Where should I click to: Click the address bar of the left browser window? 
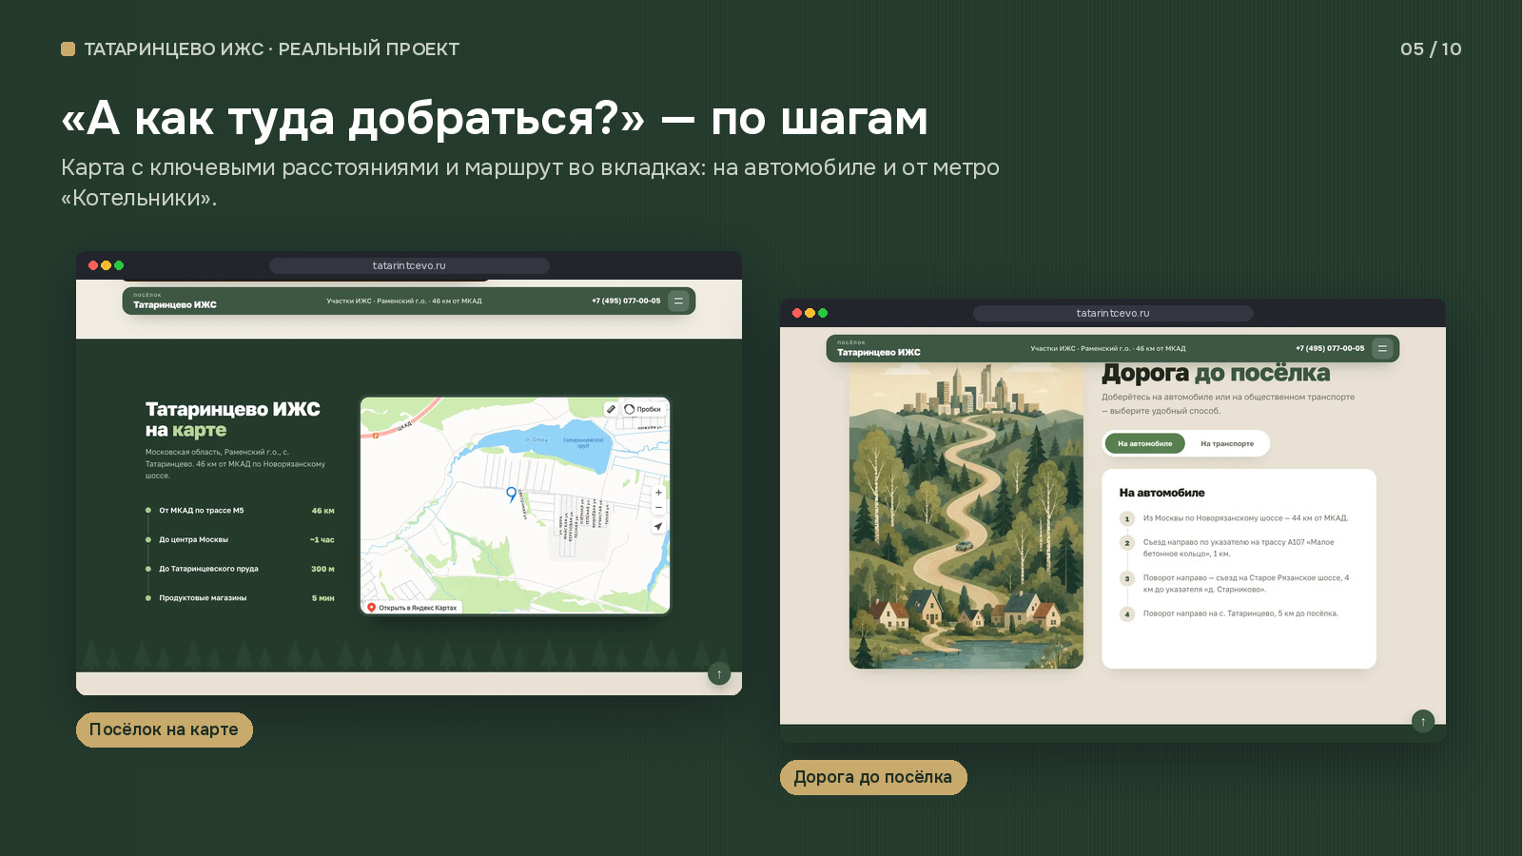409,265
